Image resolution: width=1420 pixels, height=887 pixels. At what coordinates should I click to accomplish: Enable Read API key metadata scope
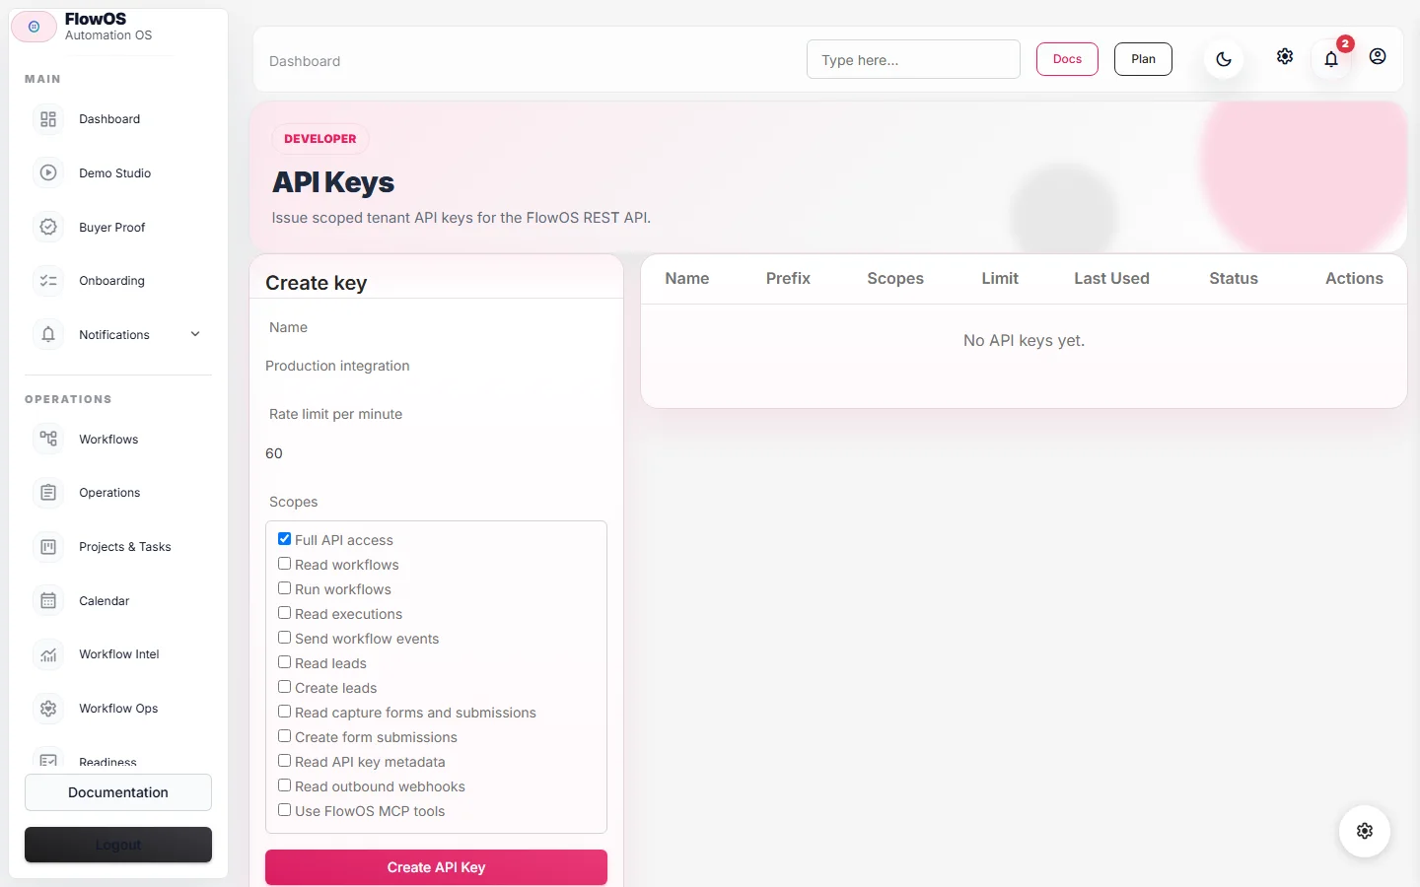click(x=284, y=761)
